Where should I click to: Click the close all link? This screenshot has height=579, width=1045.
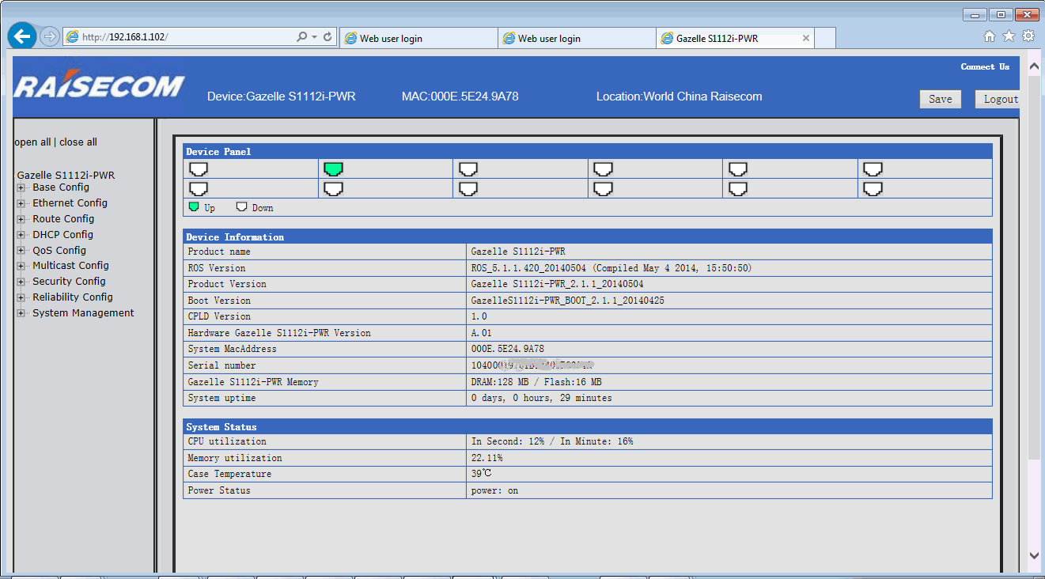[x=78, y=142]
